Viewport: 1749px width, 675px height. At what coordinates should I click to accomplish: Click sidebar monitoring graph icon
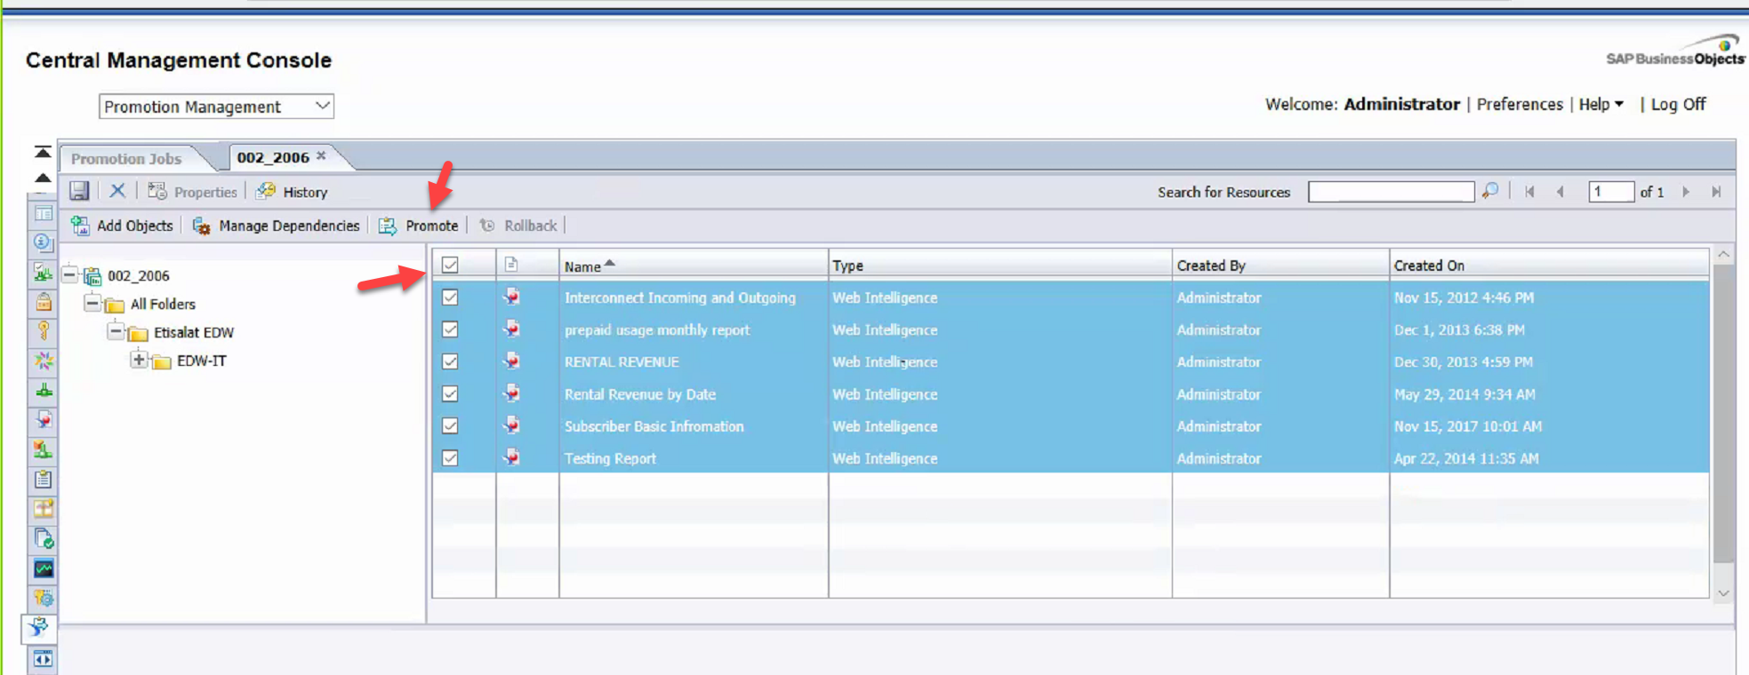tap(43, 568)
